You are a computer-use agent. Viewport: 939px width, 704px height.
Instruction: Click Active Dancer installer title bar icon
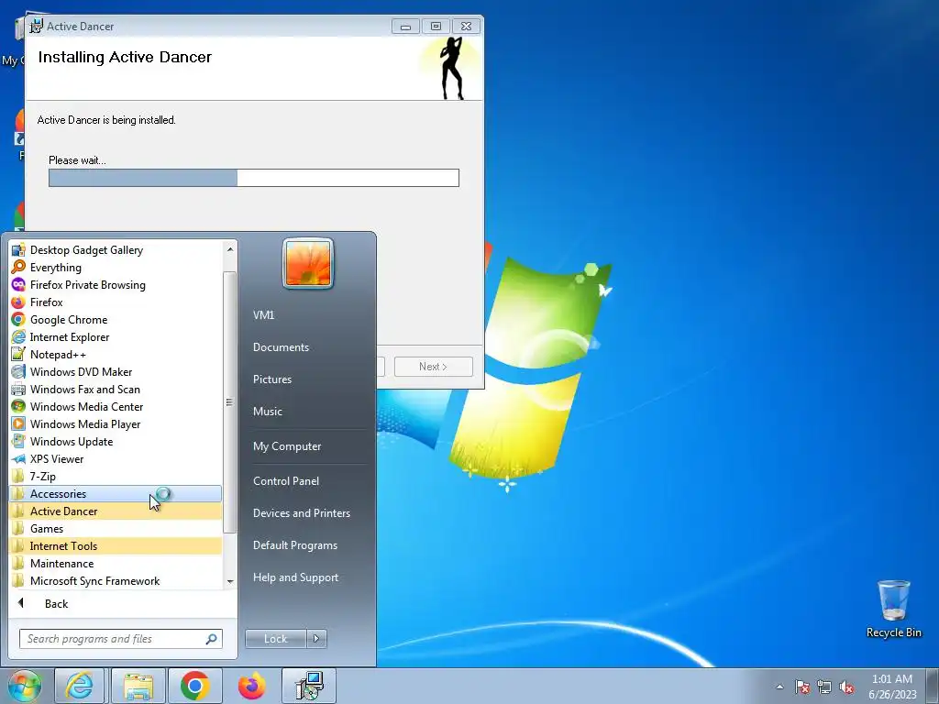tap(37, 27)
